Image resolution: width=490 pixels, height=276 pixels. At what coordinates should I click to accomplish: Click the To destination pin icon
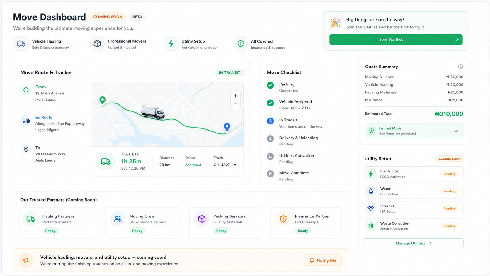coord(26,149)
